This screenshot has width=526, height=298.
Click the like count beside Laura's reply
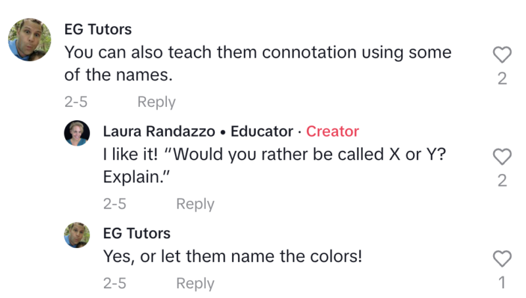click(502, 181)
